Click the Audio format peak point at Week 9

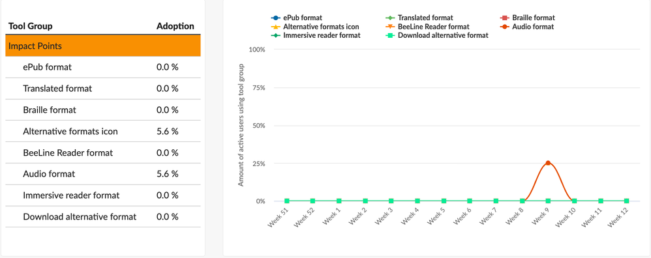coord(548,163)
